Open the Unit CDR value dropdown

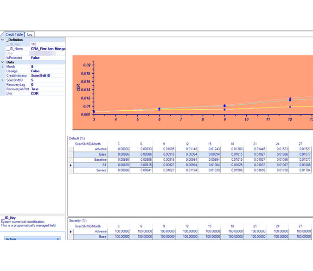[46, 94]
